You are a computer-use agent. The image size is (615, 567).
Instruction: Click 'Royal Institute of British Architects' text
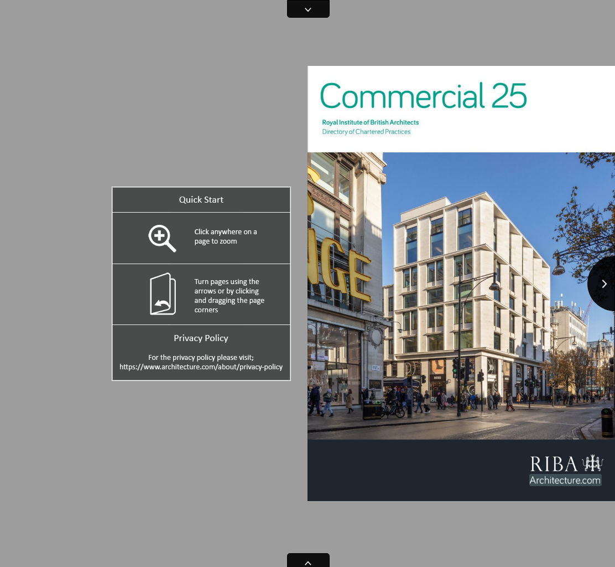(x=370, y=122)
